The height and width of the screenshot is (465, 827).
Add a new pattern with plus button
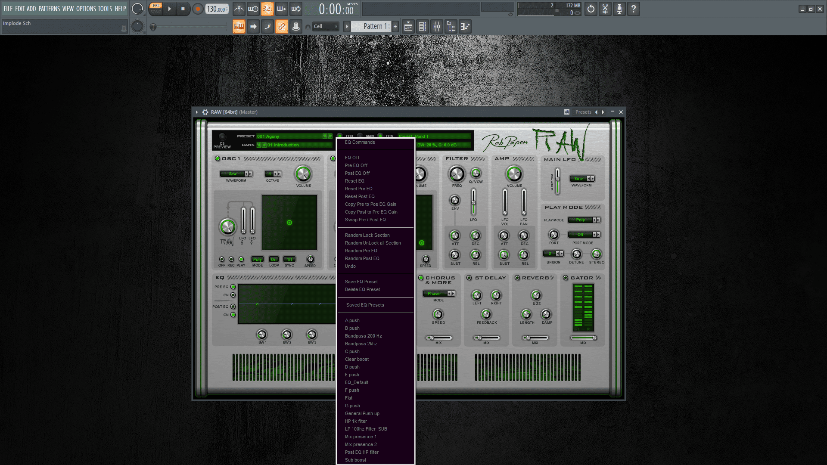coord(395,27)
